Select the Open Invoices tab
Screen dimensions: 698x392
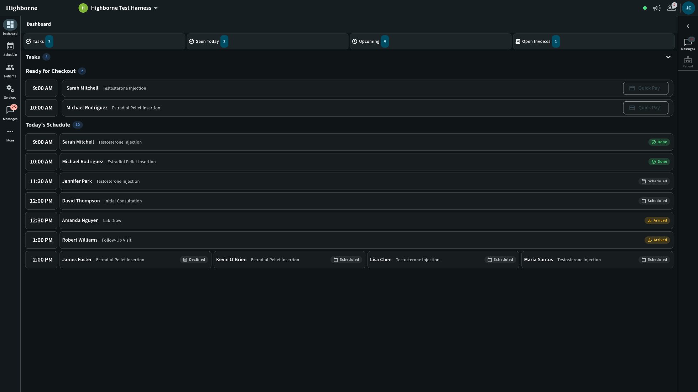tap(594, 41)
